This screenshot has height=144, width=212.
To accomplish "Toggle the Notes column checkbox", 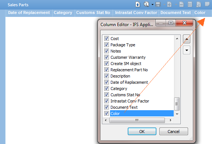I will (106, 51).
